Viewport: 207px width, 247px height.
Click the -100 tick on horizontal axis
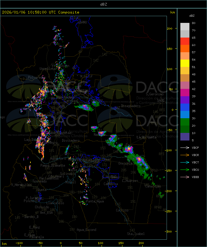pos(19,243)
